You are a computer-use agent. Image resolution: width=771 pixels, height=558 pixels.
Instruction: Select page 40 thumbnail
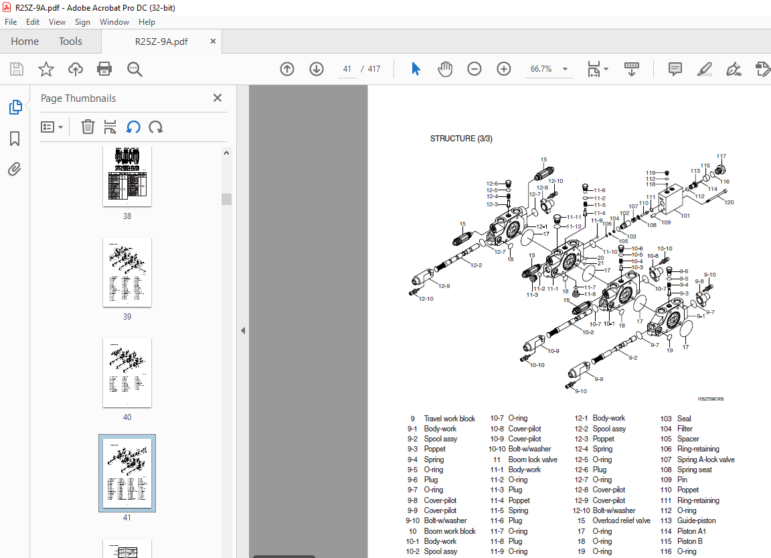[x=127, y=372]
